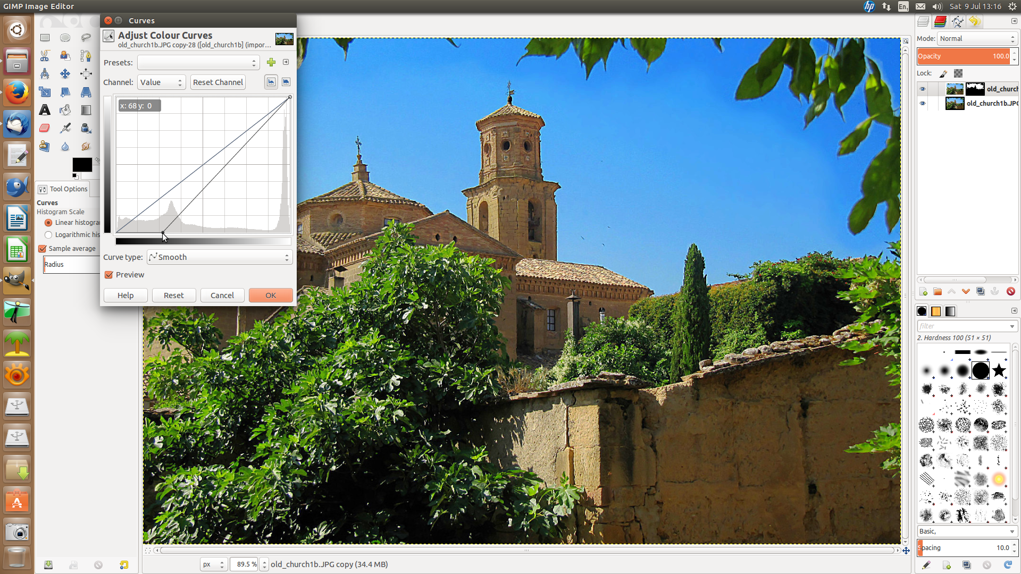Screen dimensions: 1021x574
Task: Select the Free Select lasso tool
Action: (x=86, y=38)
